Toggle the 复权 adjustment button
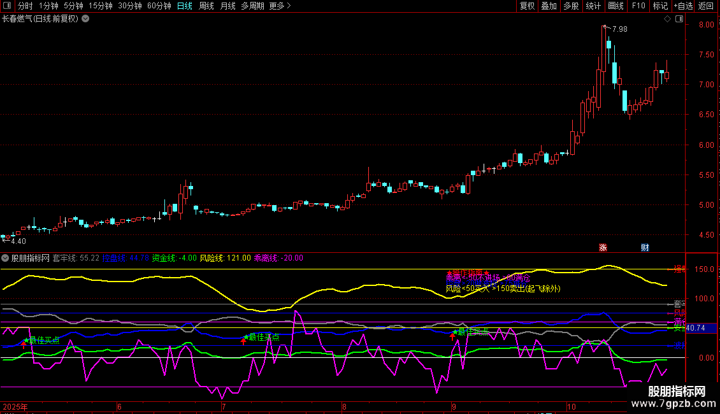The width and height of the screenshot is (720, 414). pyautogui.click(x=527, y=6)
